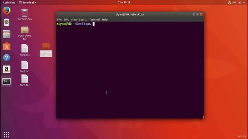Select file1.txt on the desktop
248x139 pixels.
[x=24, y=50]
